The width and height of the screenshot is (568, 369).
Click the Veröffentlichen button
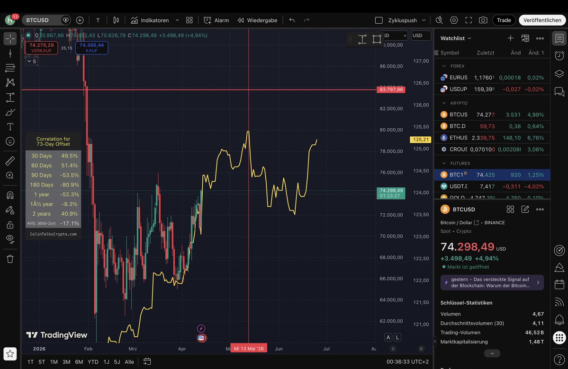tap(542, 20)
